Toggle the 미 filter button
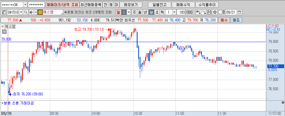 pos(116,5)
